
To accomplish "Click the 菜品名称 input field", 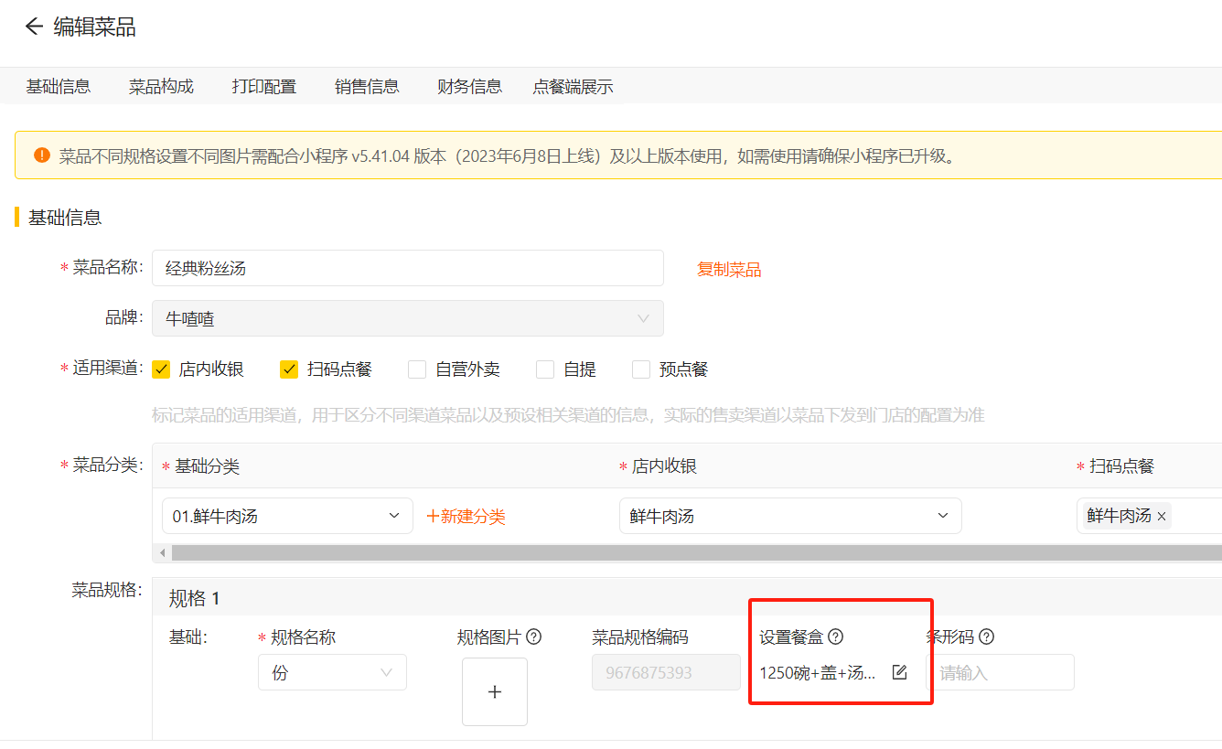I will pyautogui.click(x=407, y=268).
